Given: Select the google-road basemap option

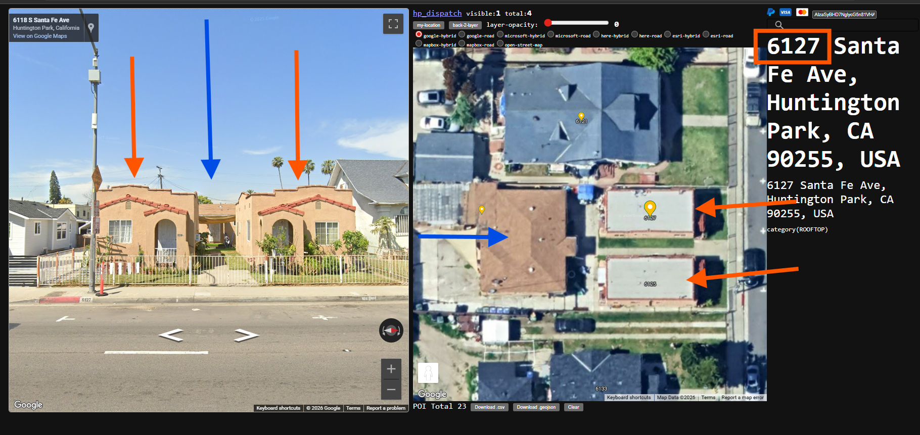Looking at the screenshot, I should [x=462, y=35].
